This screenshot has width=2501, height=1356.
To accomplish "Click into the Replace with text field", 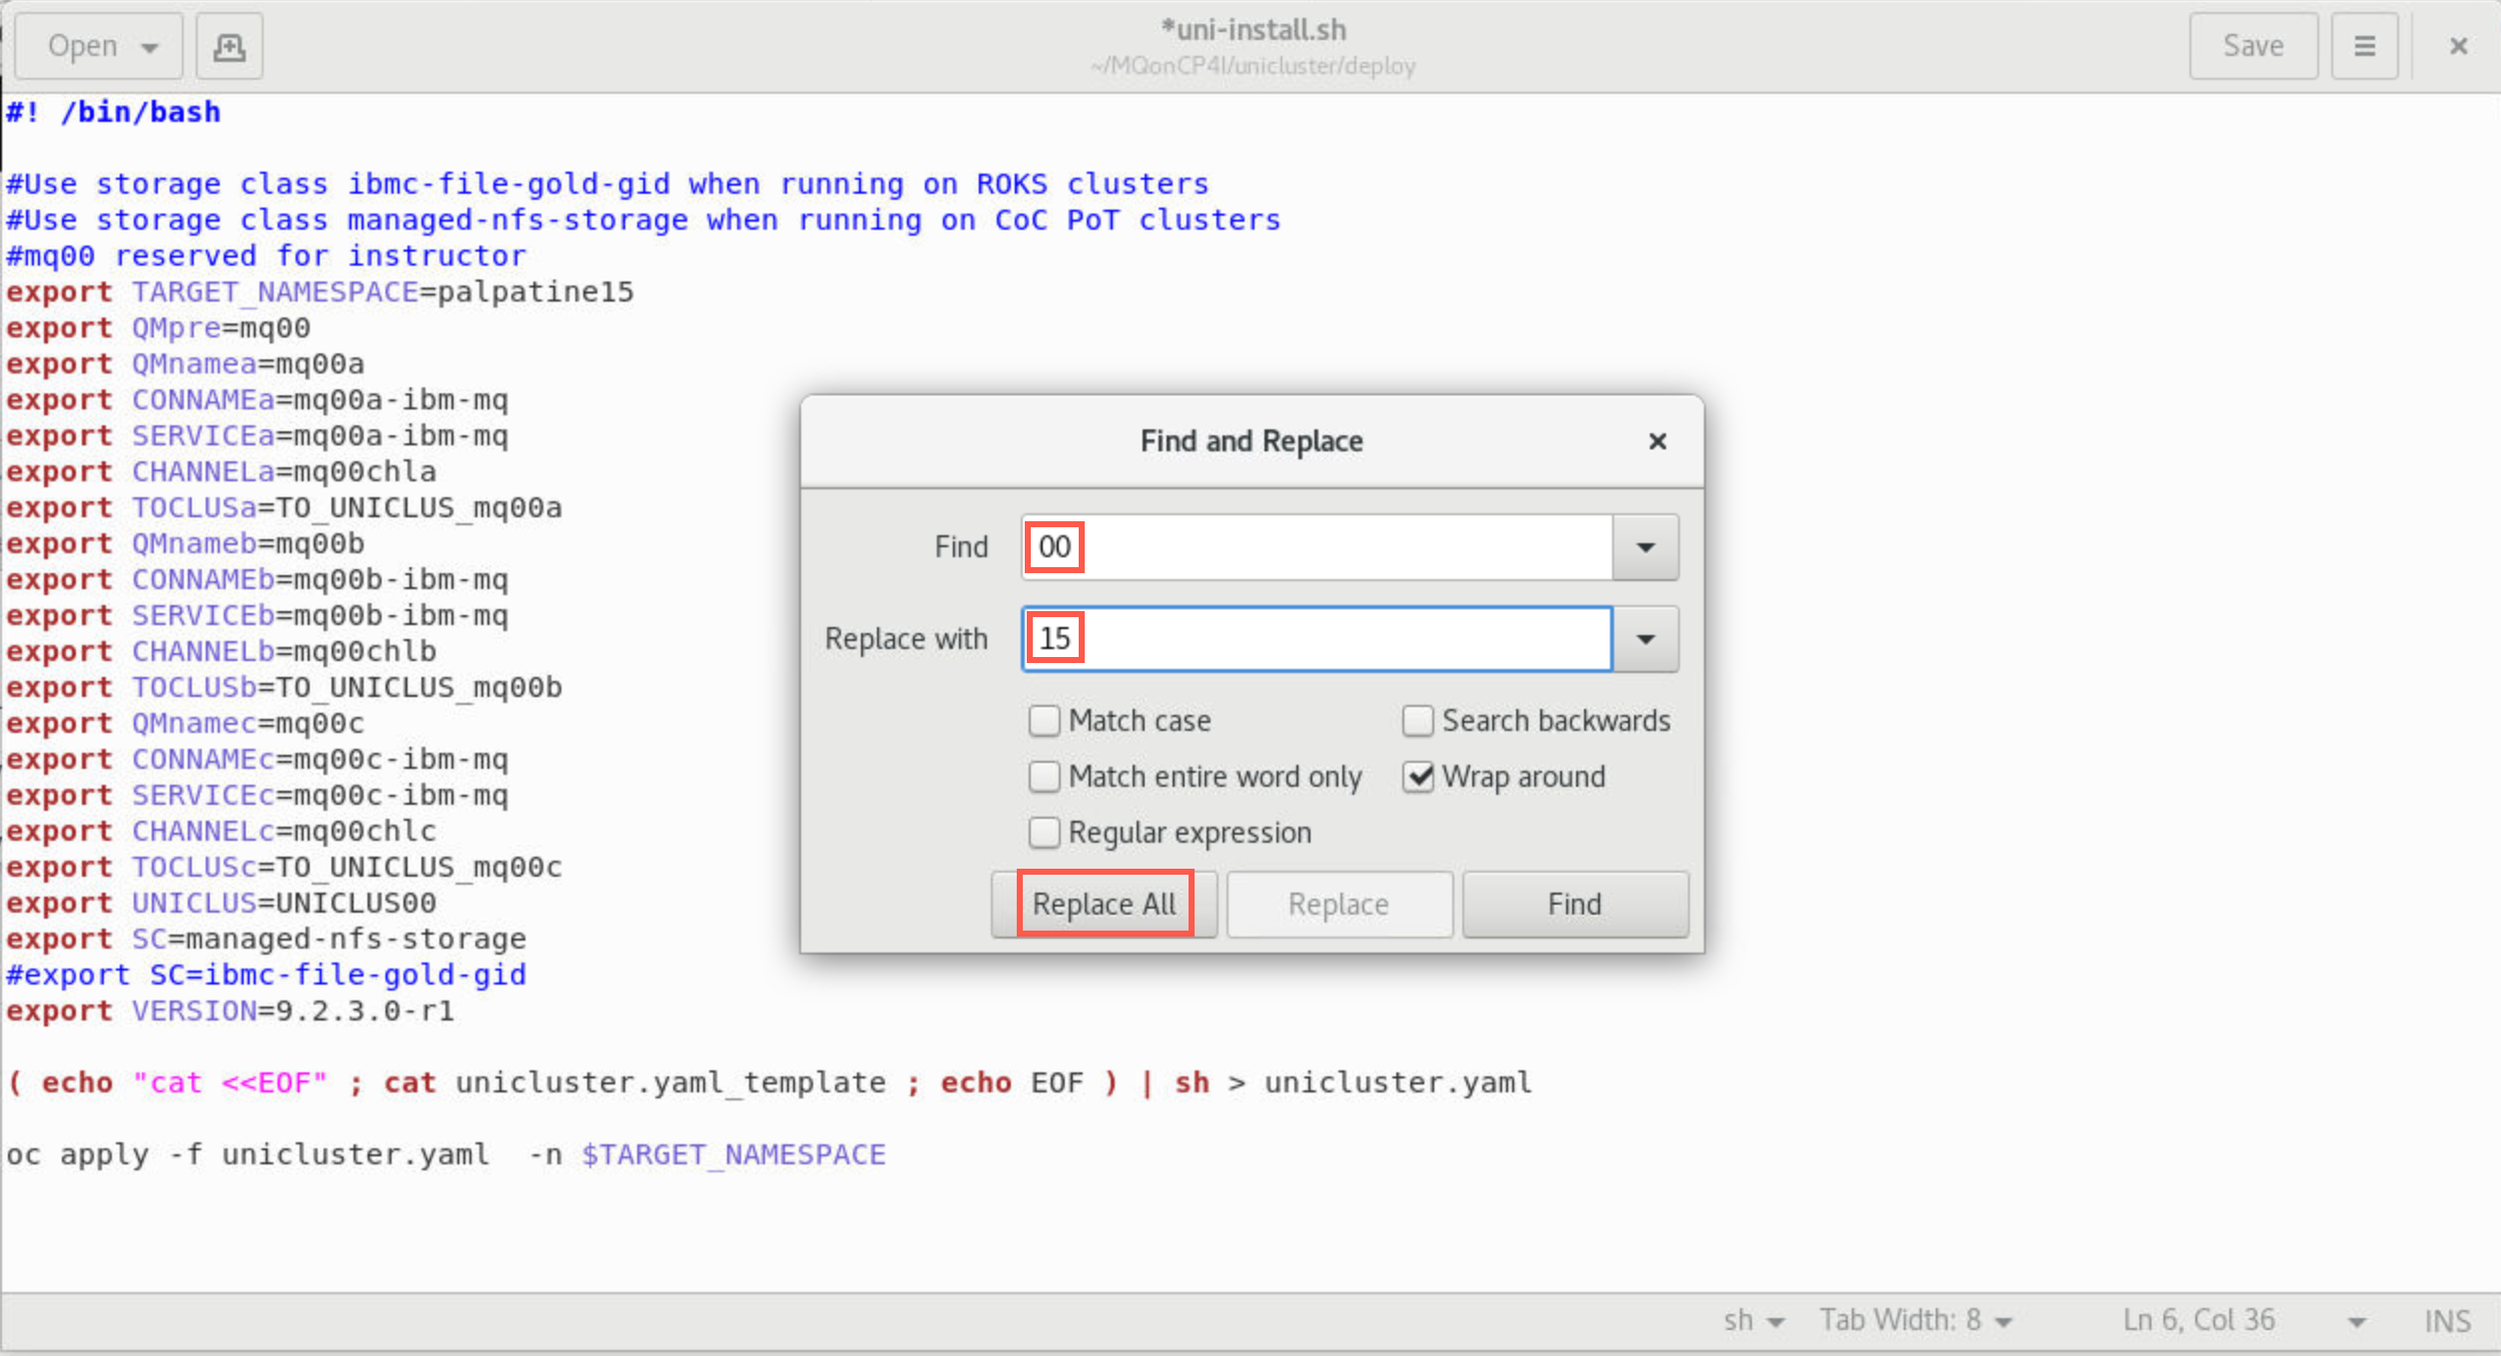I will pos(1316,639).
